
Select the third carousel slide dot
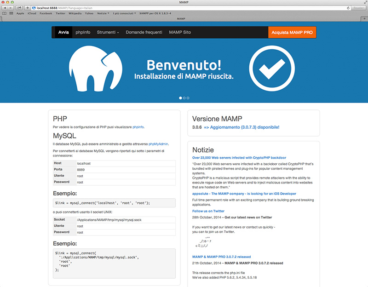click(188, 98)
